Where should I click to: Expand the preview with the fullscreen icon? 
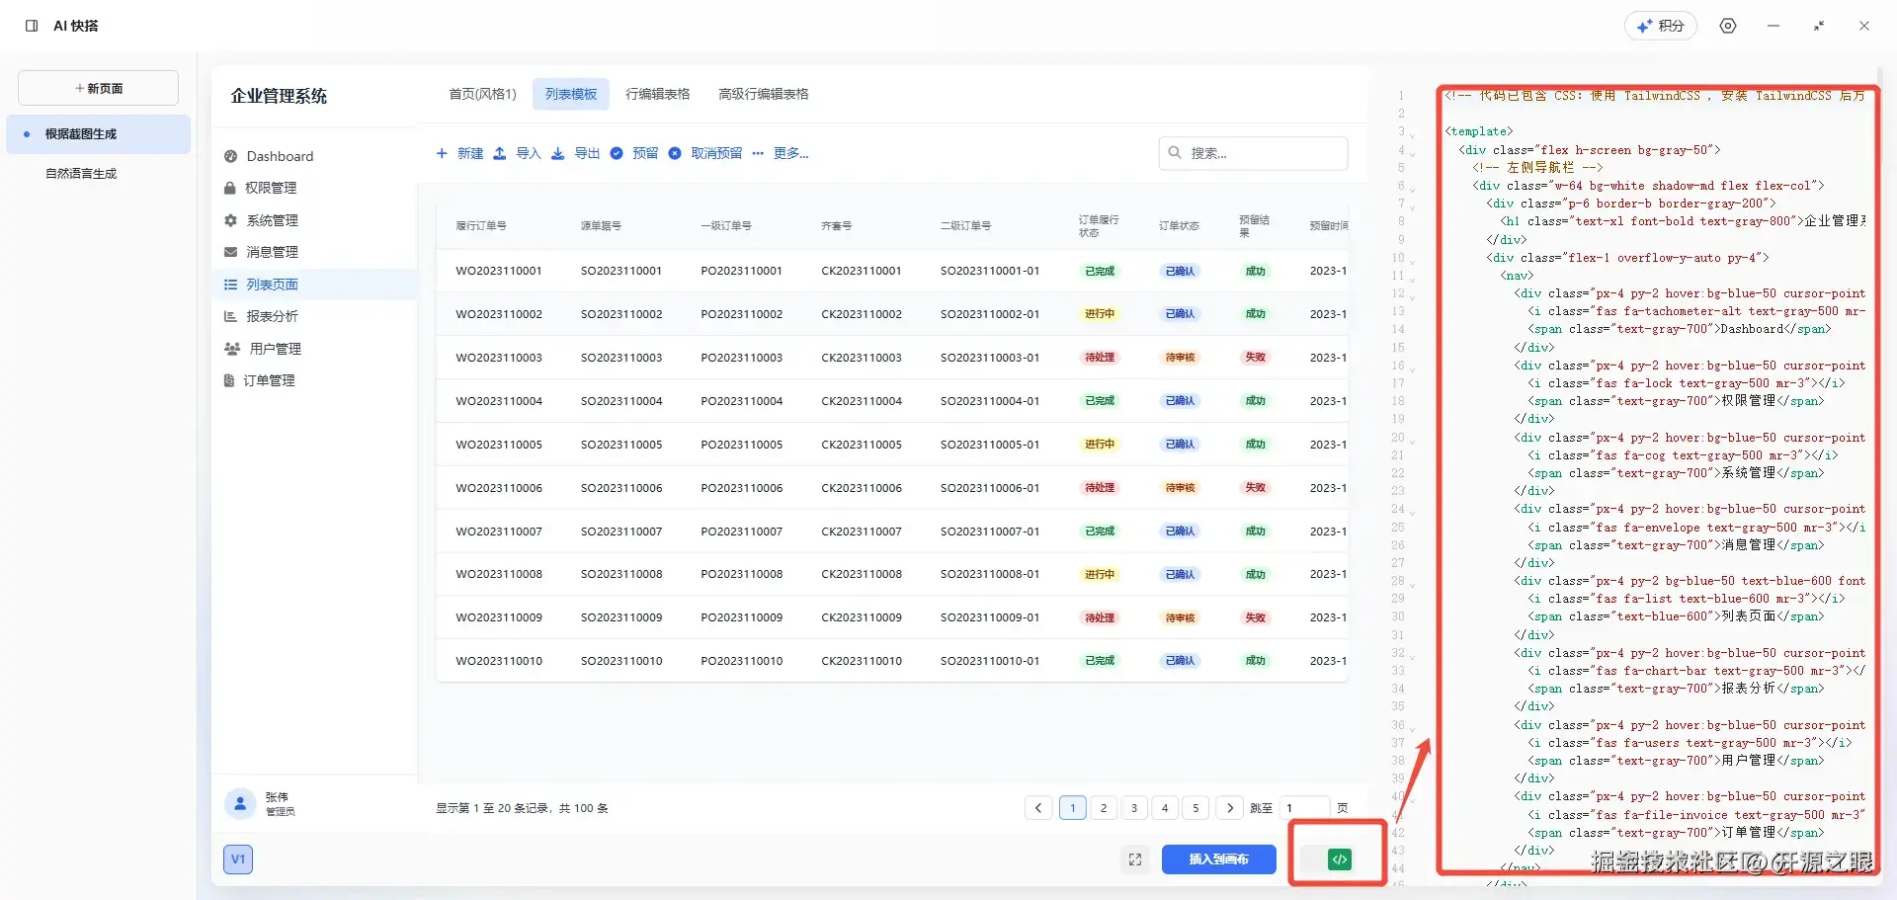pos(1135,859)
